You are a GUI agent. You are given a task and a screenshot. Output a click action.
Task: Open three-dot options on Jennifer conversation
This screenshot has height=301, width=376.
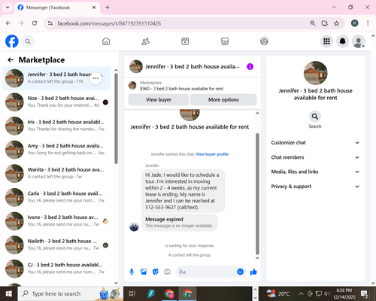click(x=96, y=78)
